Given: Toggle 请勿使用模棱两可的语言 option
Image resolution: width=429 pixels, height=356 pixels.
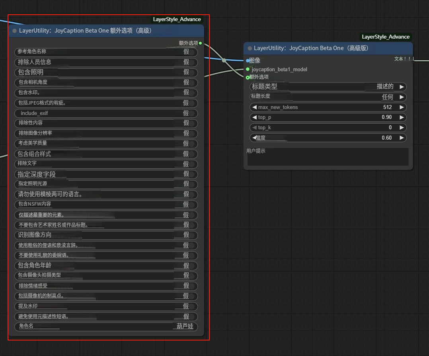Looking at the screenshot, I should pos(106,195).
